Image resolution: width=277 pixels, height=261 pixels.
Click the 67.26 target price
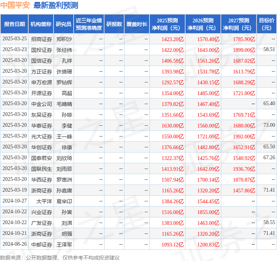[269, 157]
